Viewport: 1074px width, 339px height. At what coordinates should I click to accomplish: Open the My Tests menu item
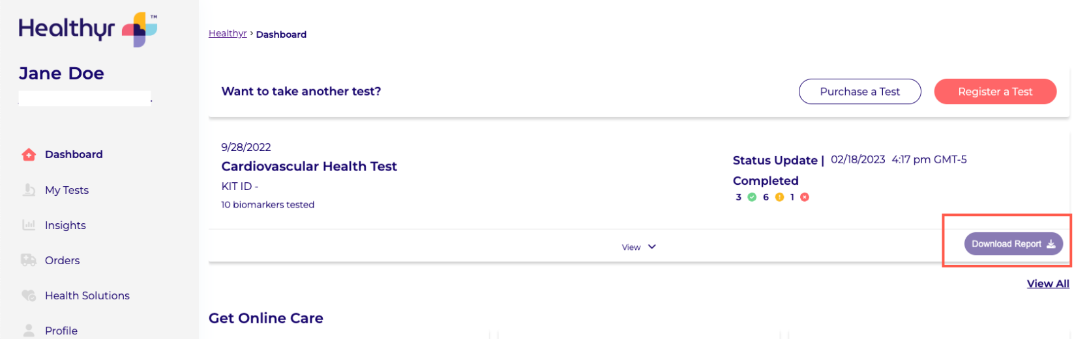(x=67, y=190)
